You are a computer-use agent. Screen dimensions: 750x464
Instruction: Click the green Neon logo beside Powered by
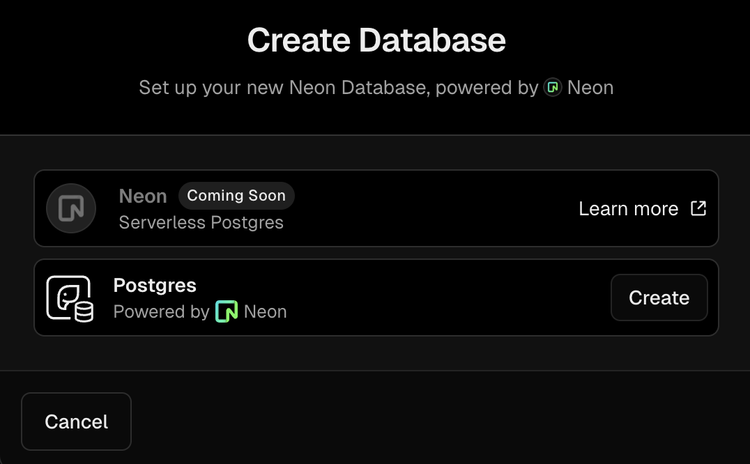point(227,311)
